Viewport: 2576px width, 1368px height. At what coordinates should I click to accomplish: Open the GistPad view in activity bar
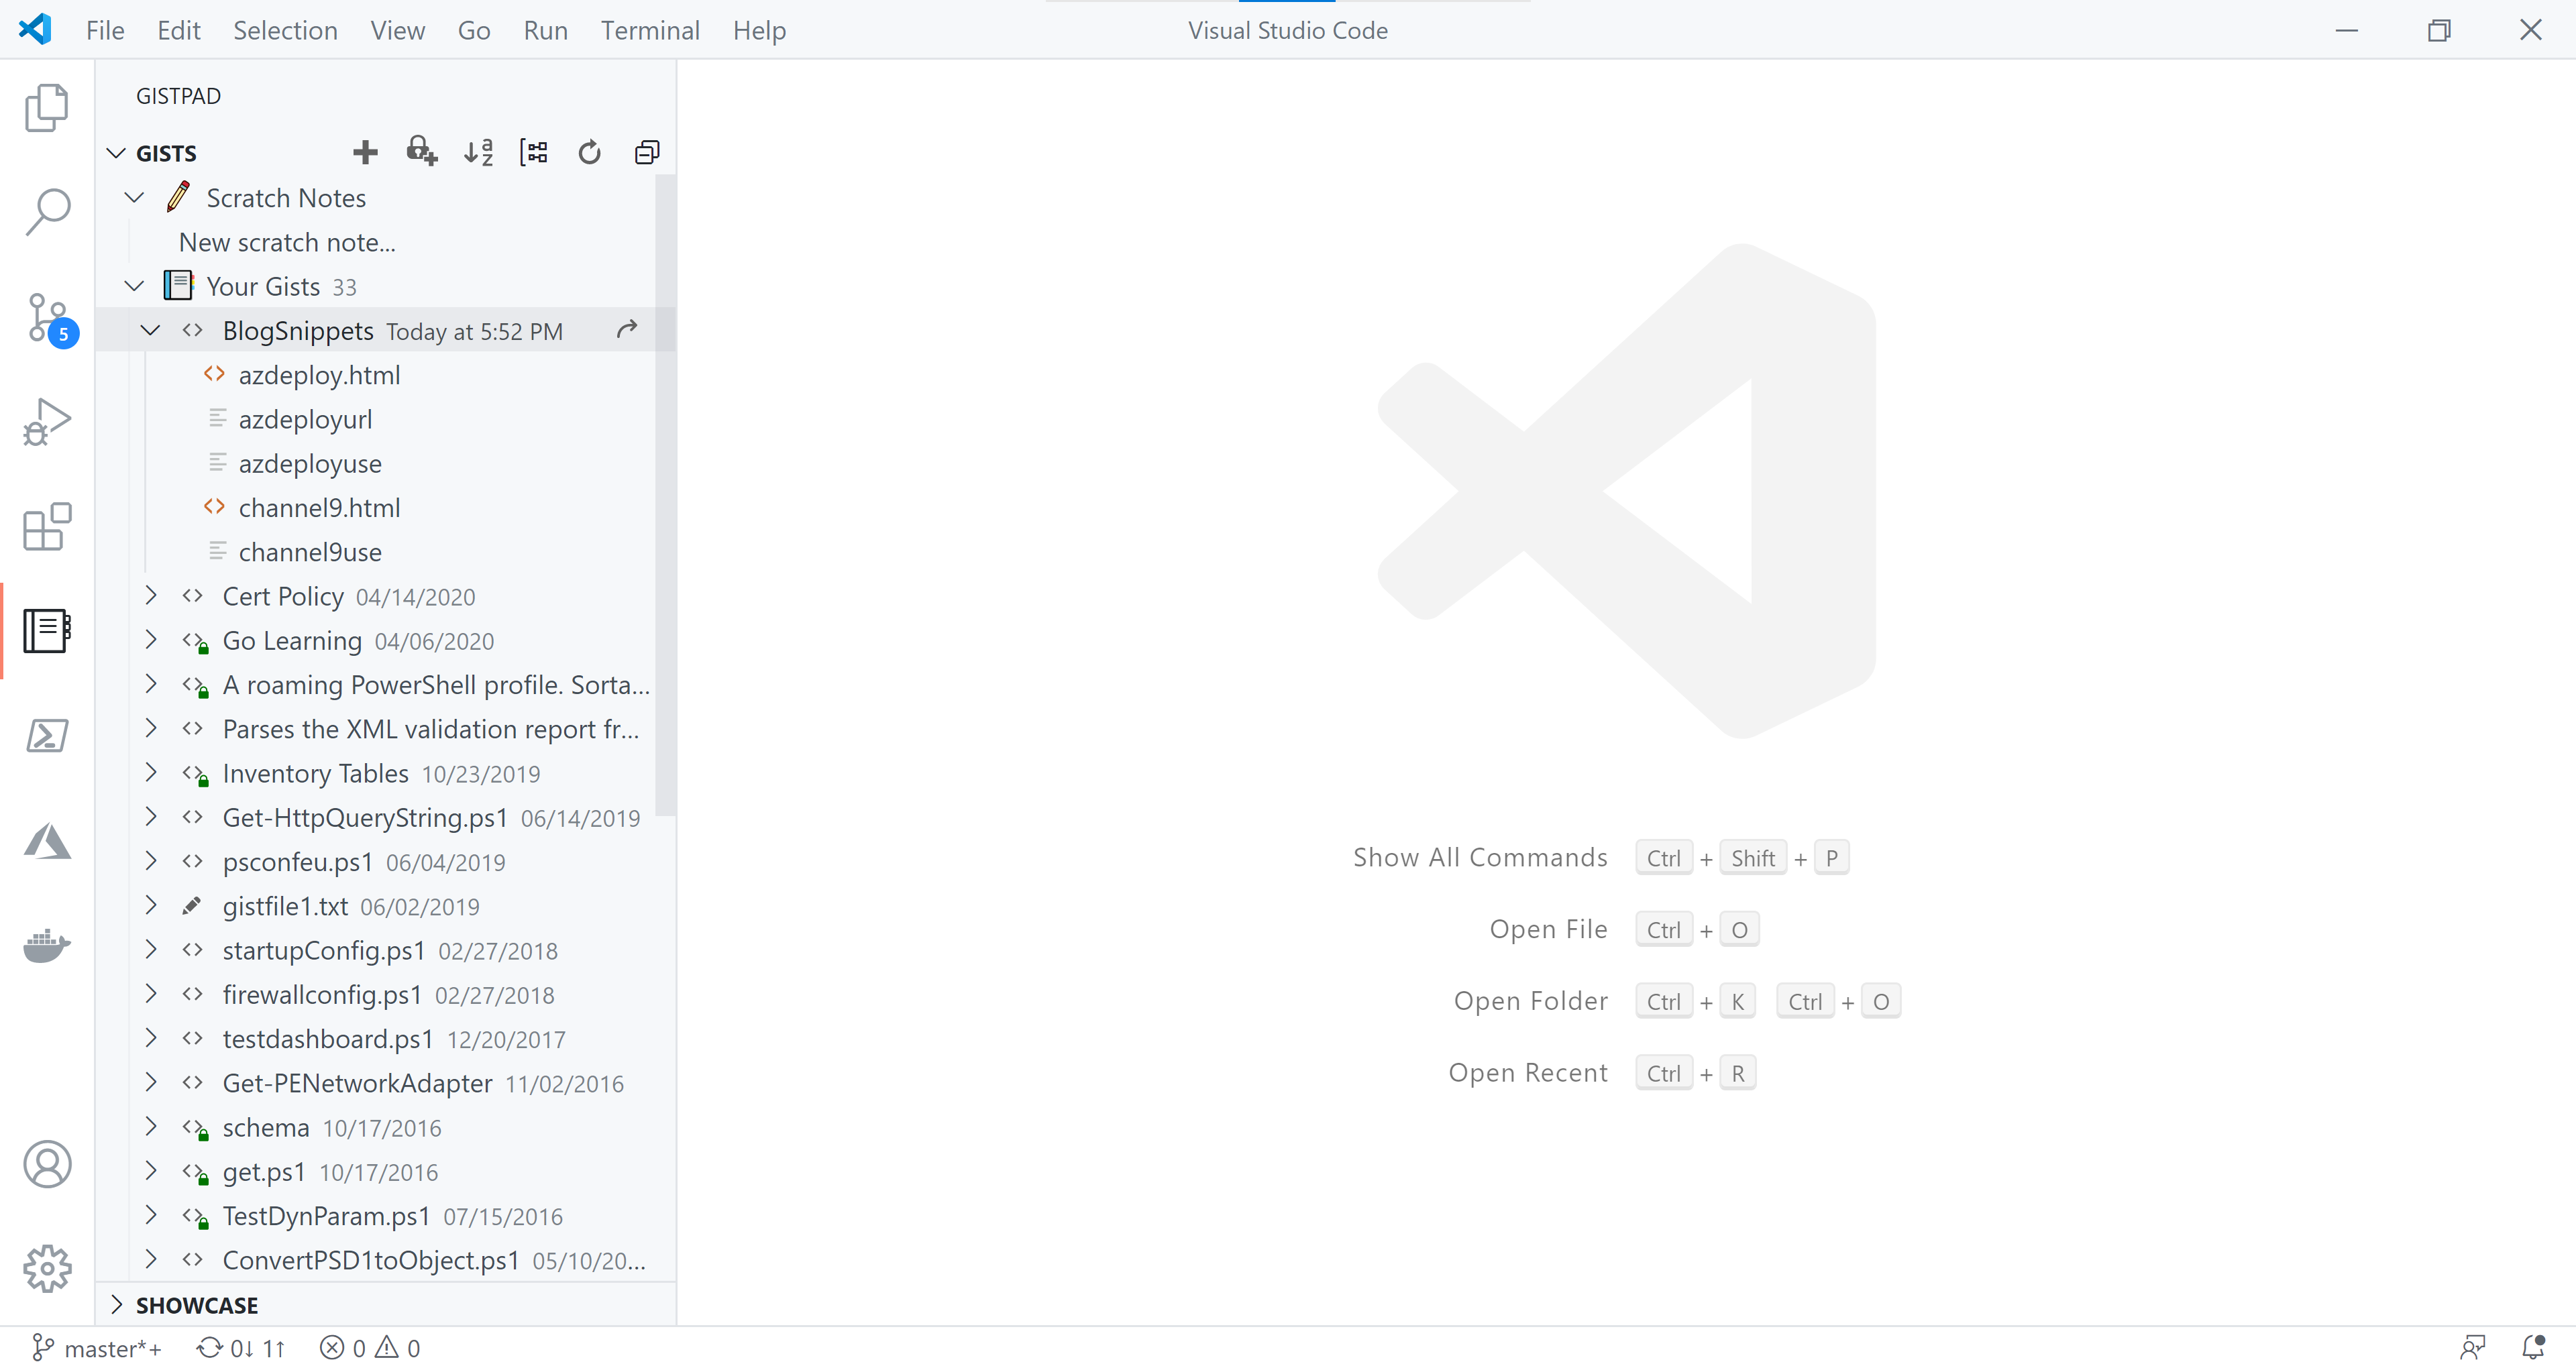click(x=47, y=631)
